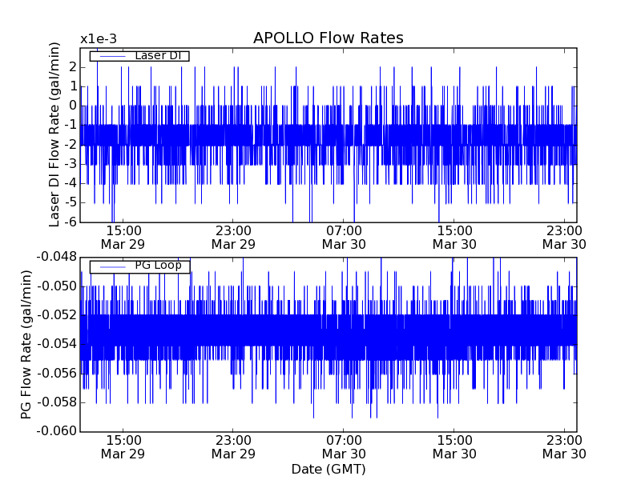641x480 pixels.
Task: Click the x1e-3 scale multiplier label
Action: coord(98,39)
